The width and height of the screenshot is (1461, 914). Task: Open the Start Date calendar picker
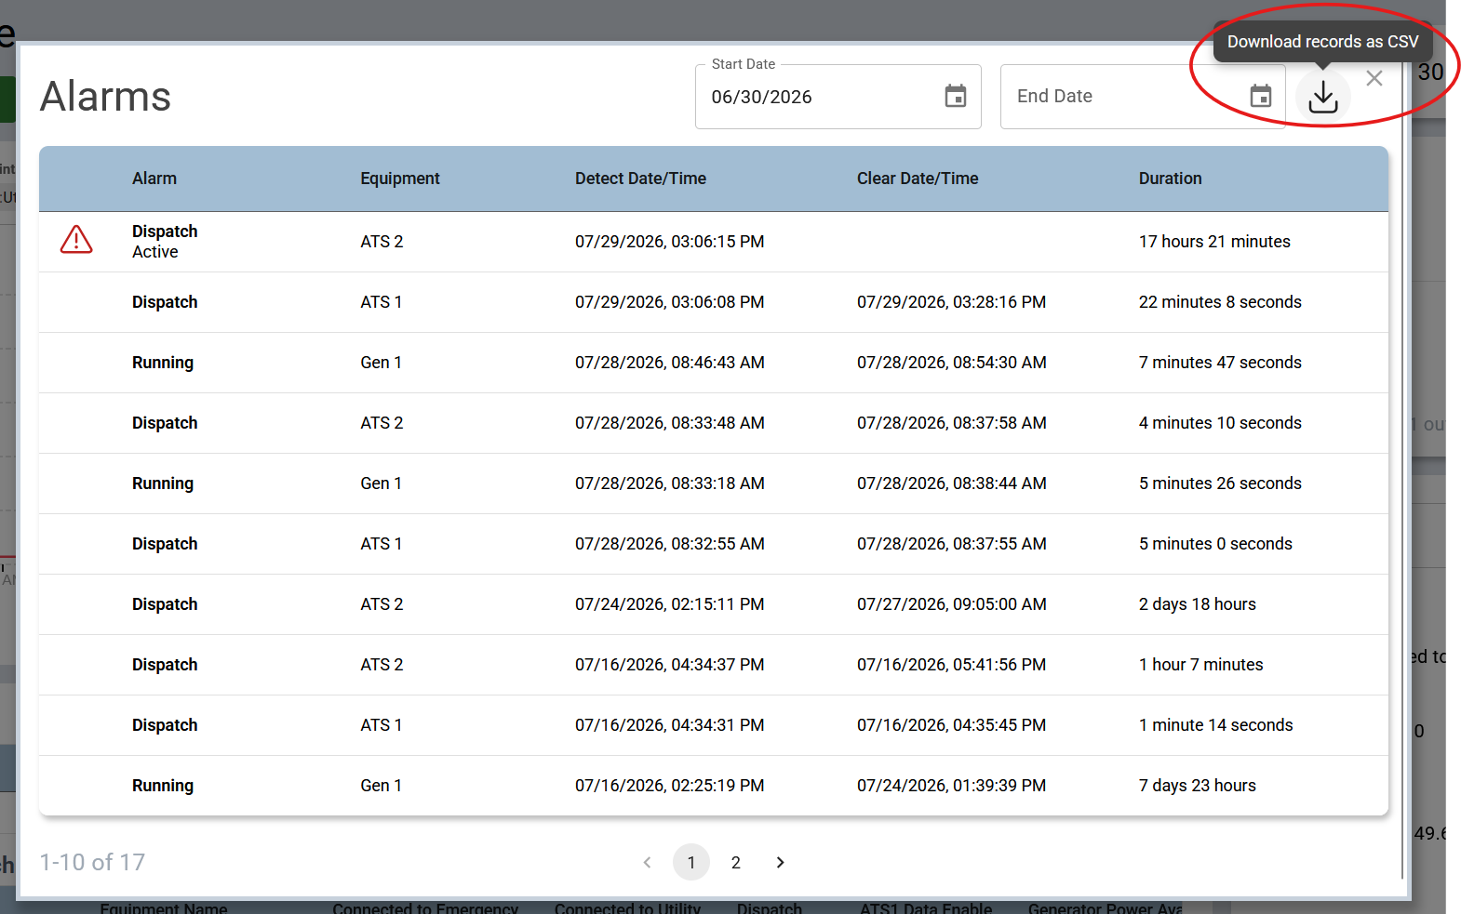[956, 97]
